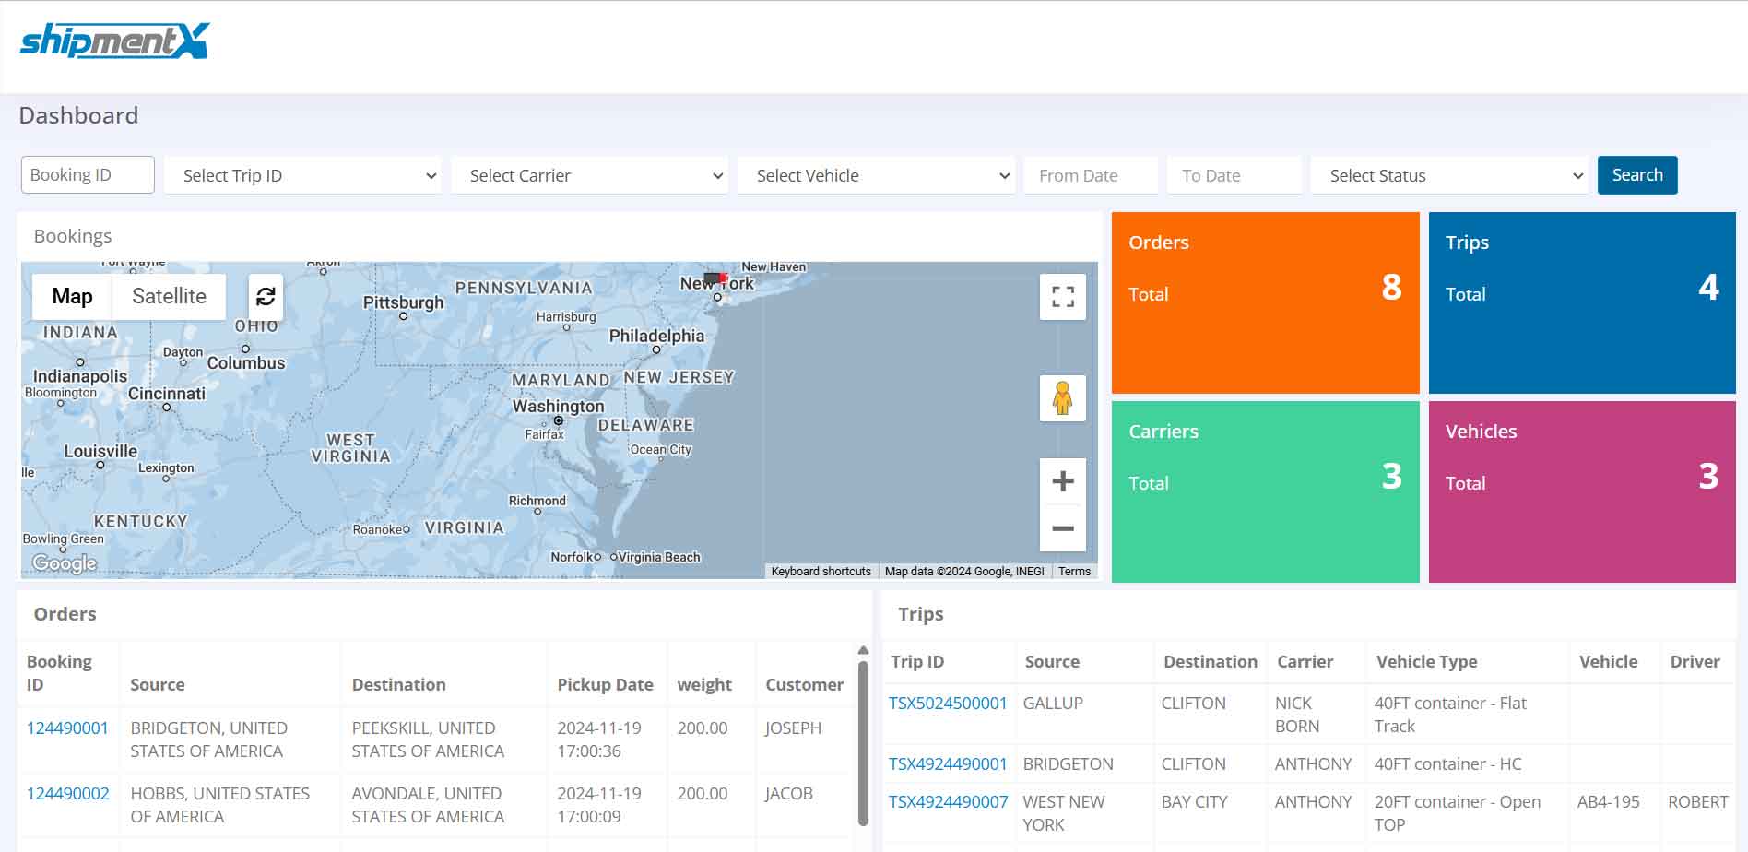
Task: Open the Select Status dropdown
Action: click(x=1449, y=175)
